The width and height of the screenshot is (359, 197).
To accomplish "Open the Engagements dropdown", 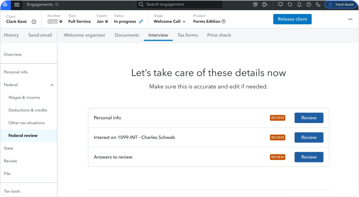I will click(43, 5).
